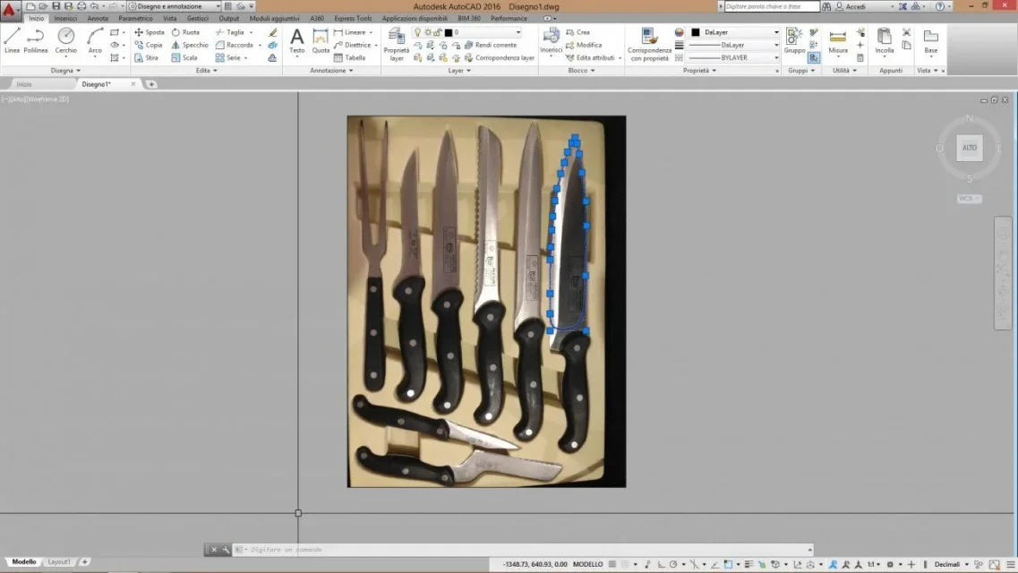
Task: Open the Plot printer icon
Action: click(x=81, y=6)
